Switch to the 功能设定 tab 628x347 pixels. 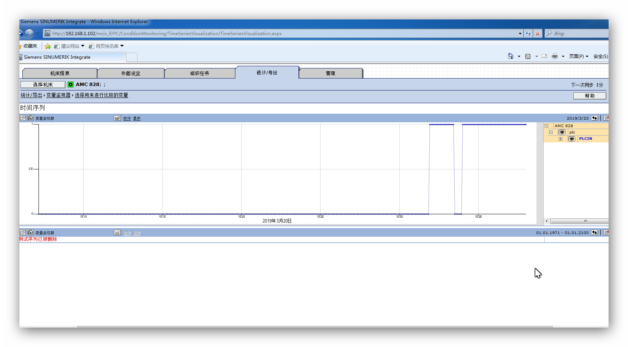point(131,73)
